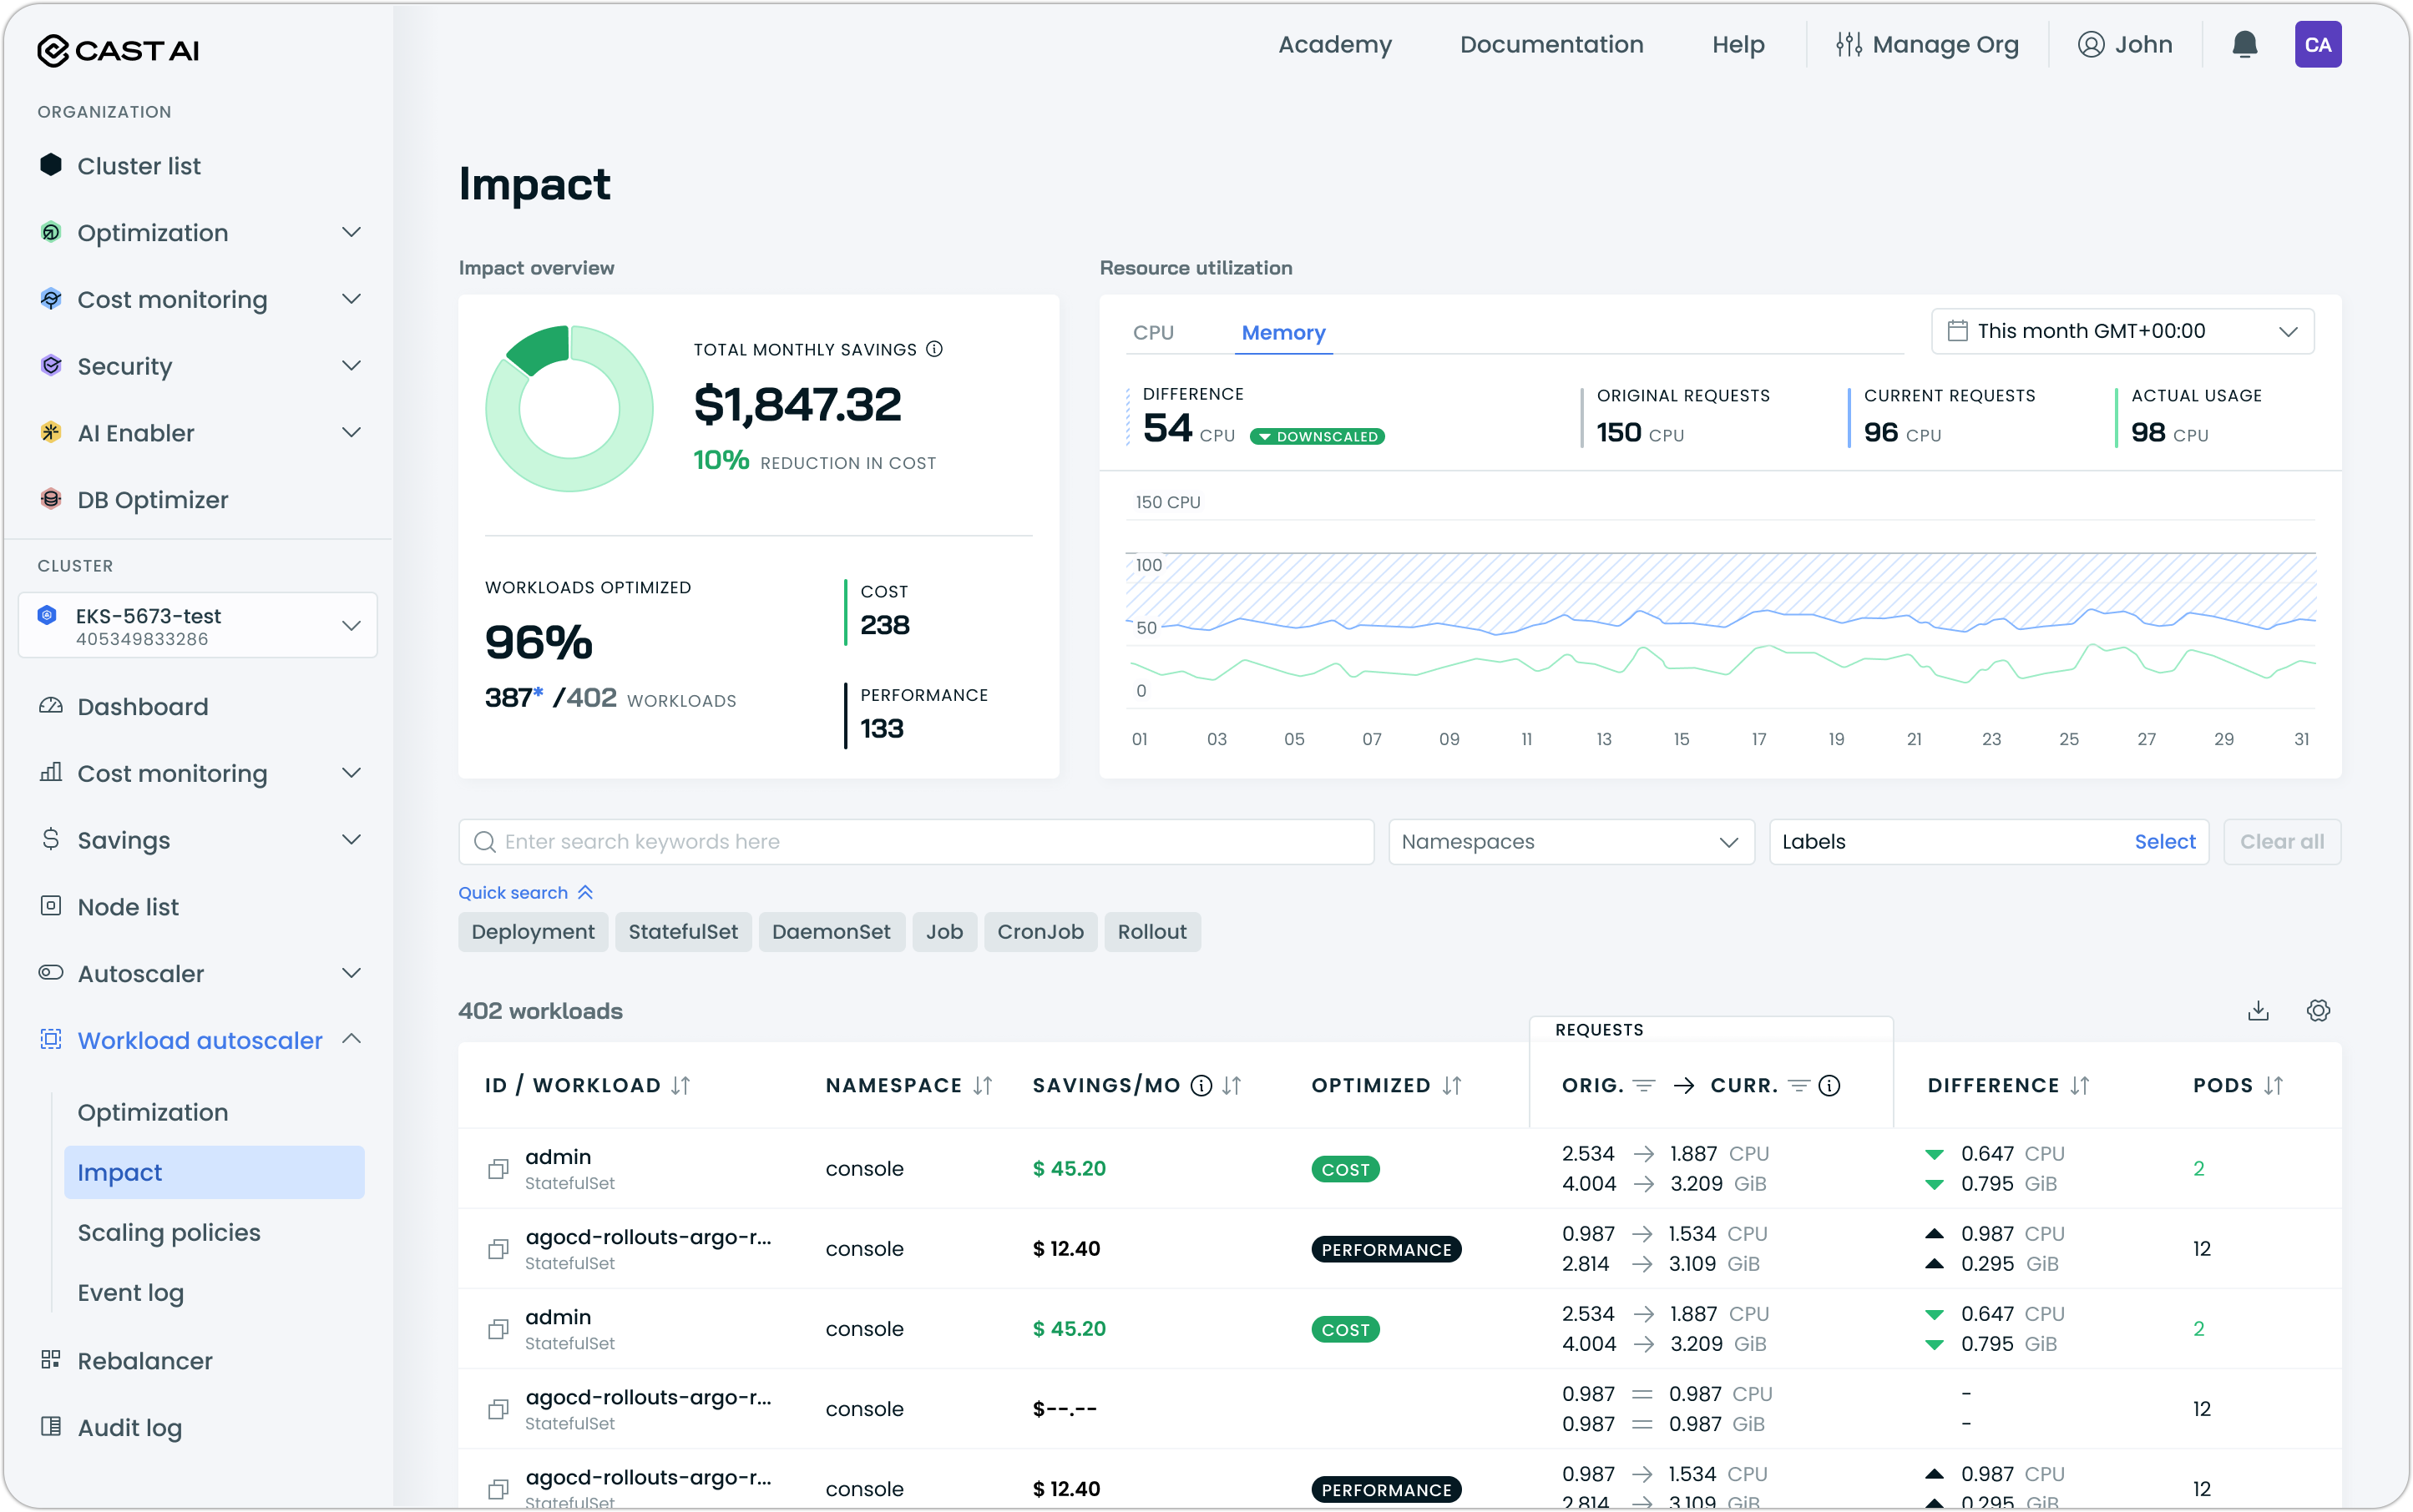
Task: Toggle the CronJob quick search chip
Action: click(x=1040, y=932)
